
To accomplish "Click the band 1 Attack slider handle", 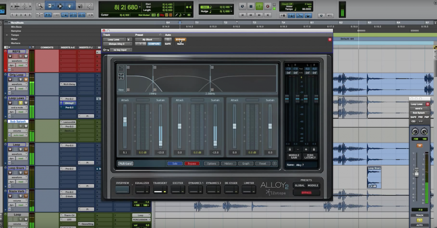I will [x=125, y=120].
